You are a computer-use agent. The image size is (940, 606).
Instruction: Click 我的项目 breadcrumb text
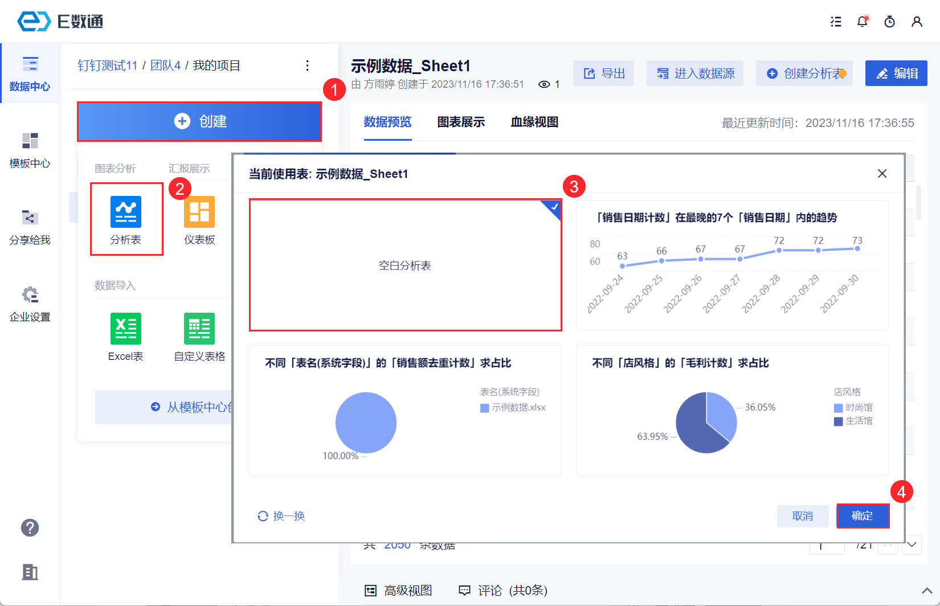[216, 65]
